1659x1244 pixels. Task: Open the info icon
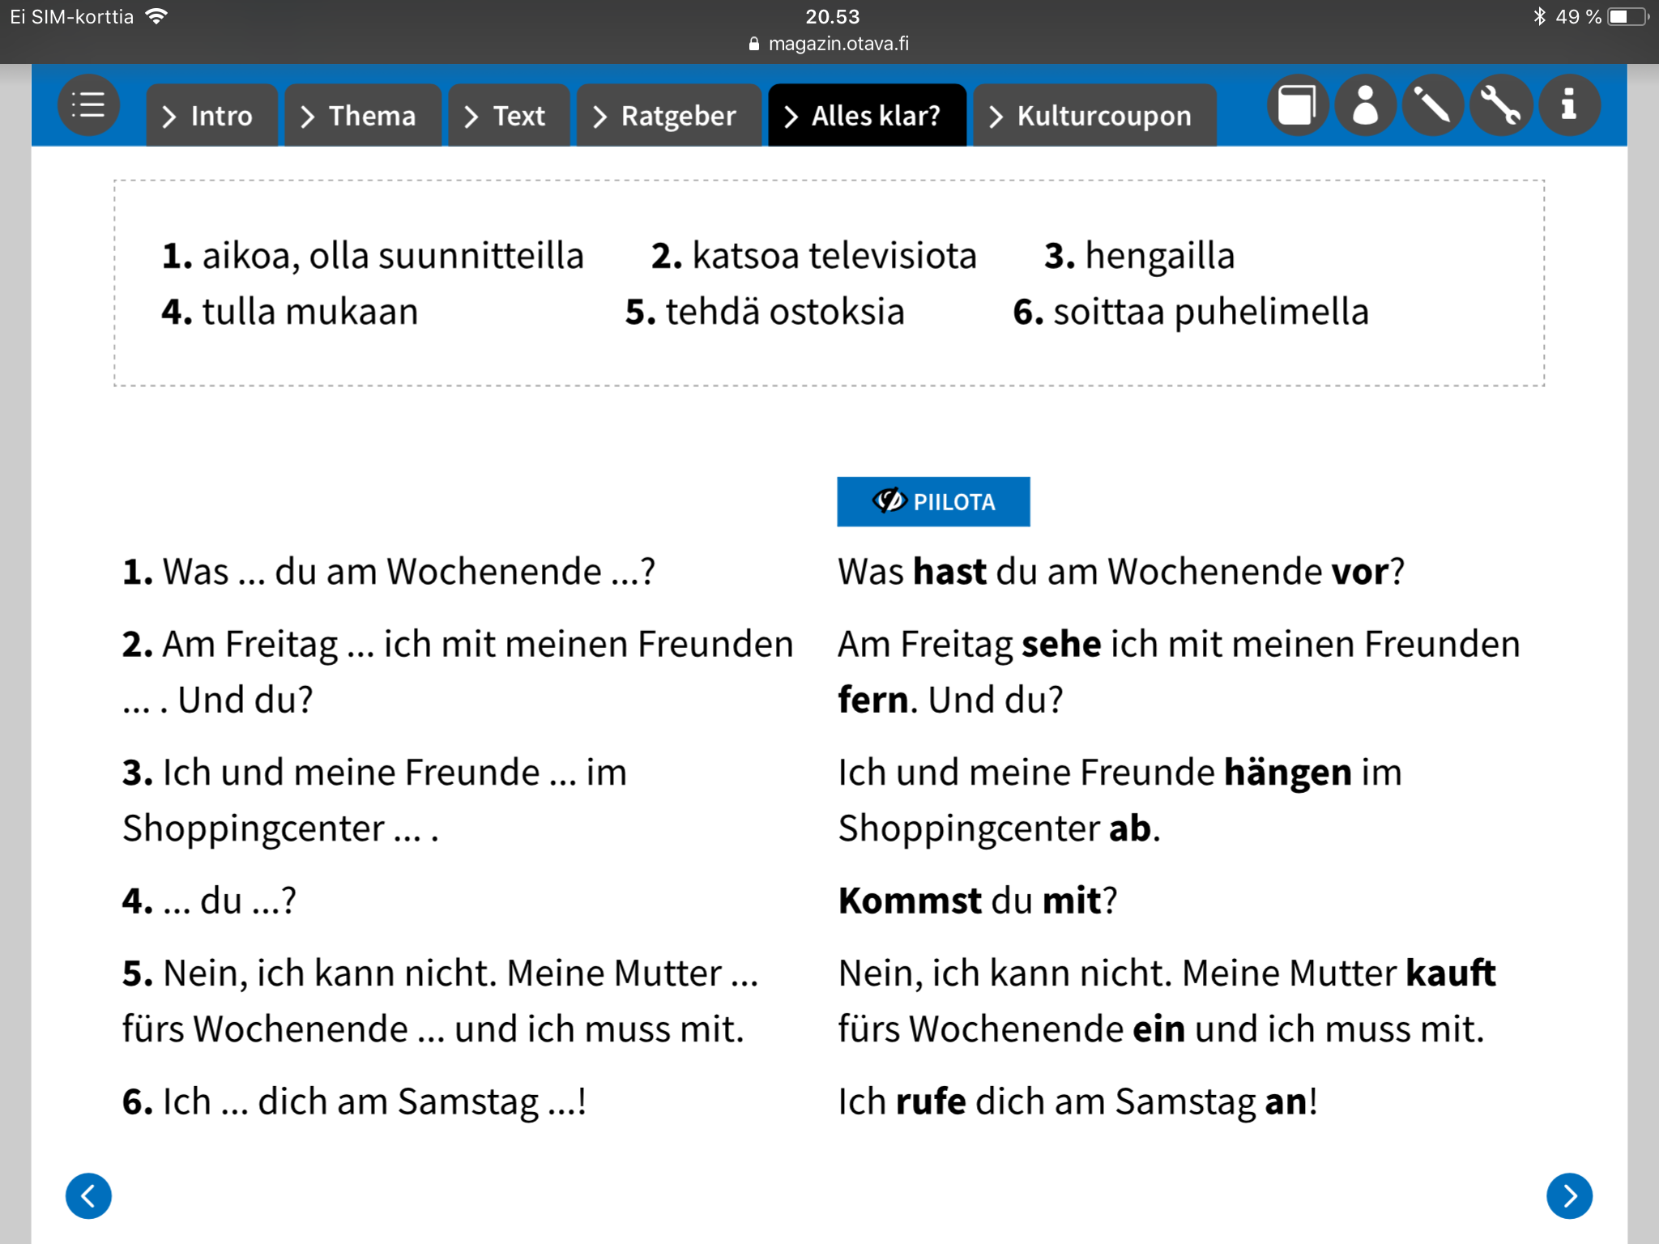point(1569,105)
